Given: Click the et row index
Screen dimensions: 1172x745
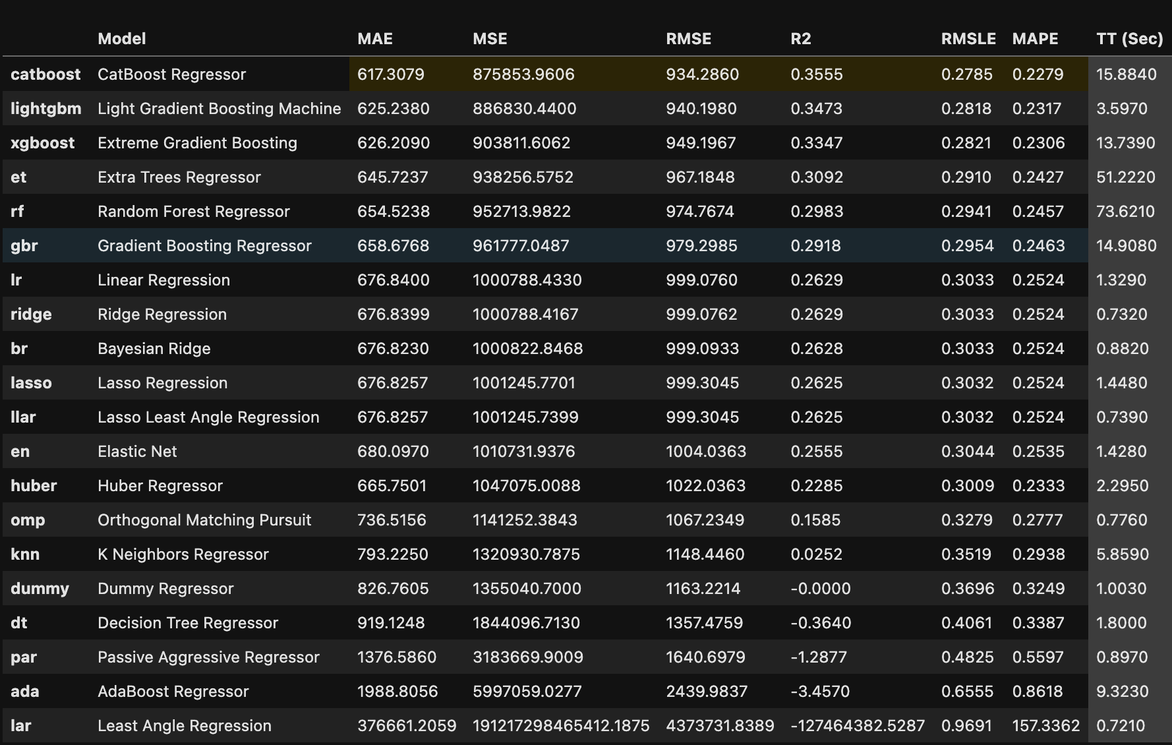Looking at the screenshot, I should tap(18, 177).
